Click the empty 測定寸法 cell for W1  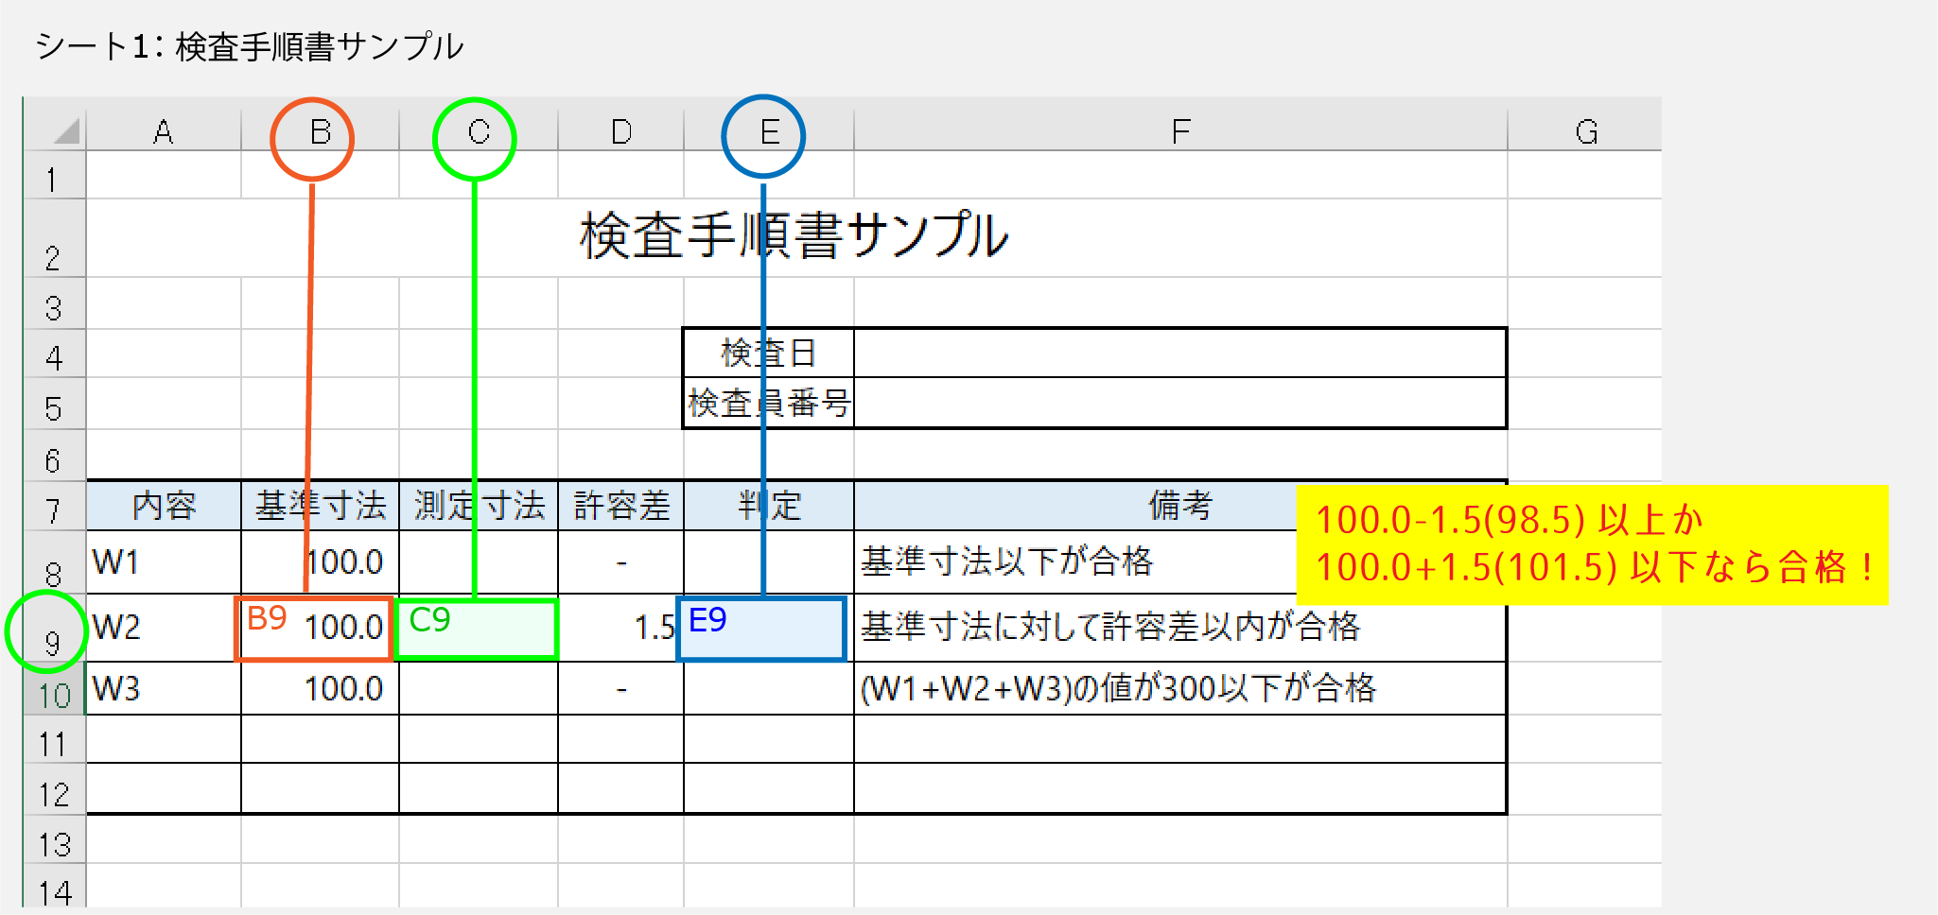pos(479,562)
